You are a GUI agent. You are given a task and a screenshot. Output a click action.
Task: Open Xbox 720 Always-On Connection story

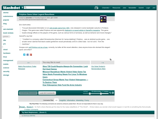(65, 68)
